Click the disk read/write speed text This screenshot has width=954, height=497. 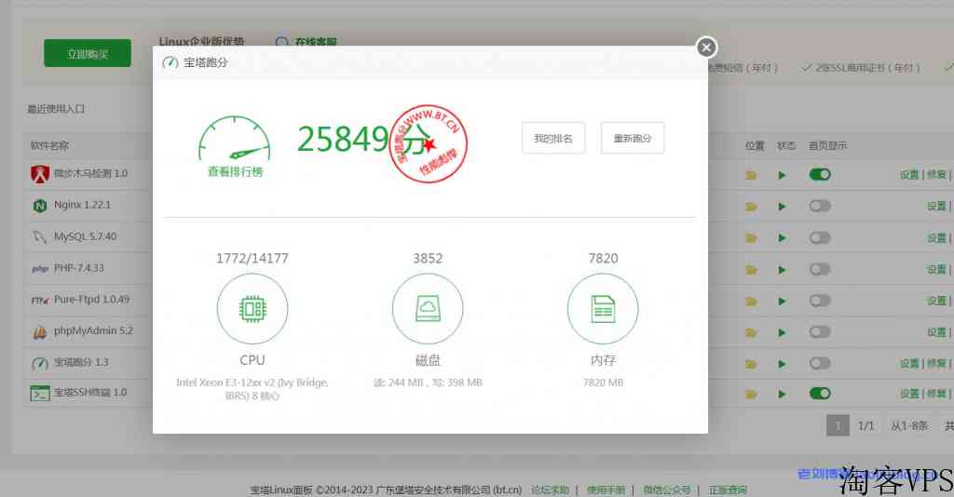pos(428,383)
